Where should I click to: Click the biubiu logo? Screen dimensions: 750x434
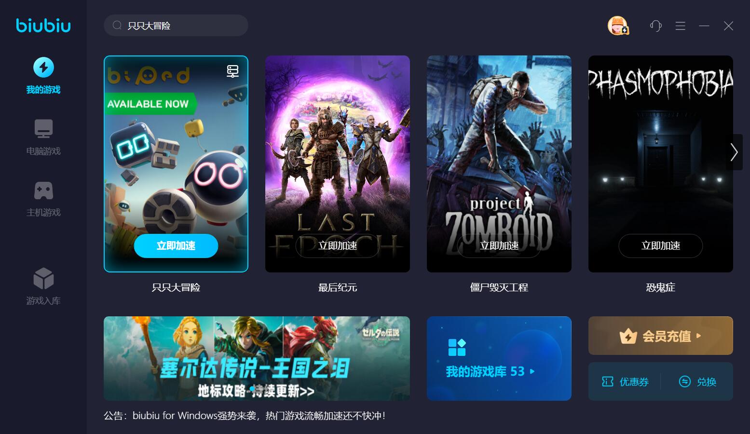pyautogui.click(x=43, y=25)
